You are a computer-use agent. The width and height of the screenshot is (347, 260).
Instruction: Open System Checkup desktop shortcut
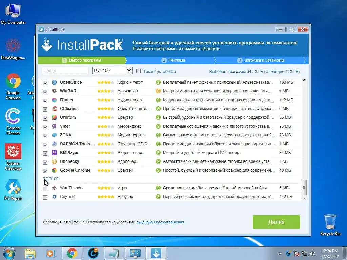click(x=13, y=157)
